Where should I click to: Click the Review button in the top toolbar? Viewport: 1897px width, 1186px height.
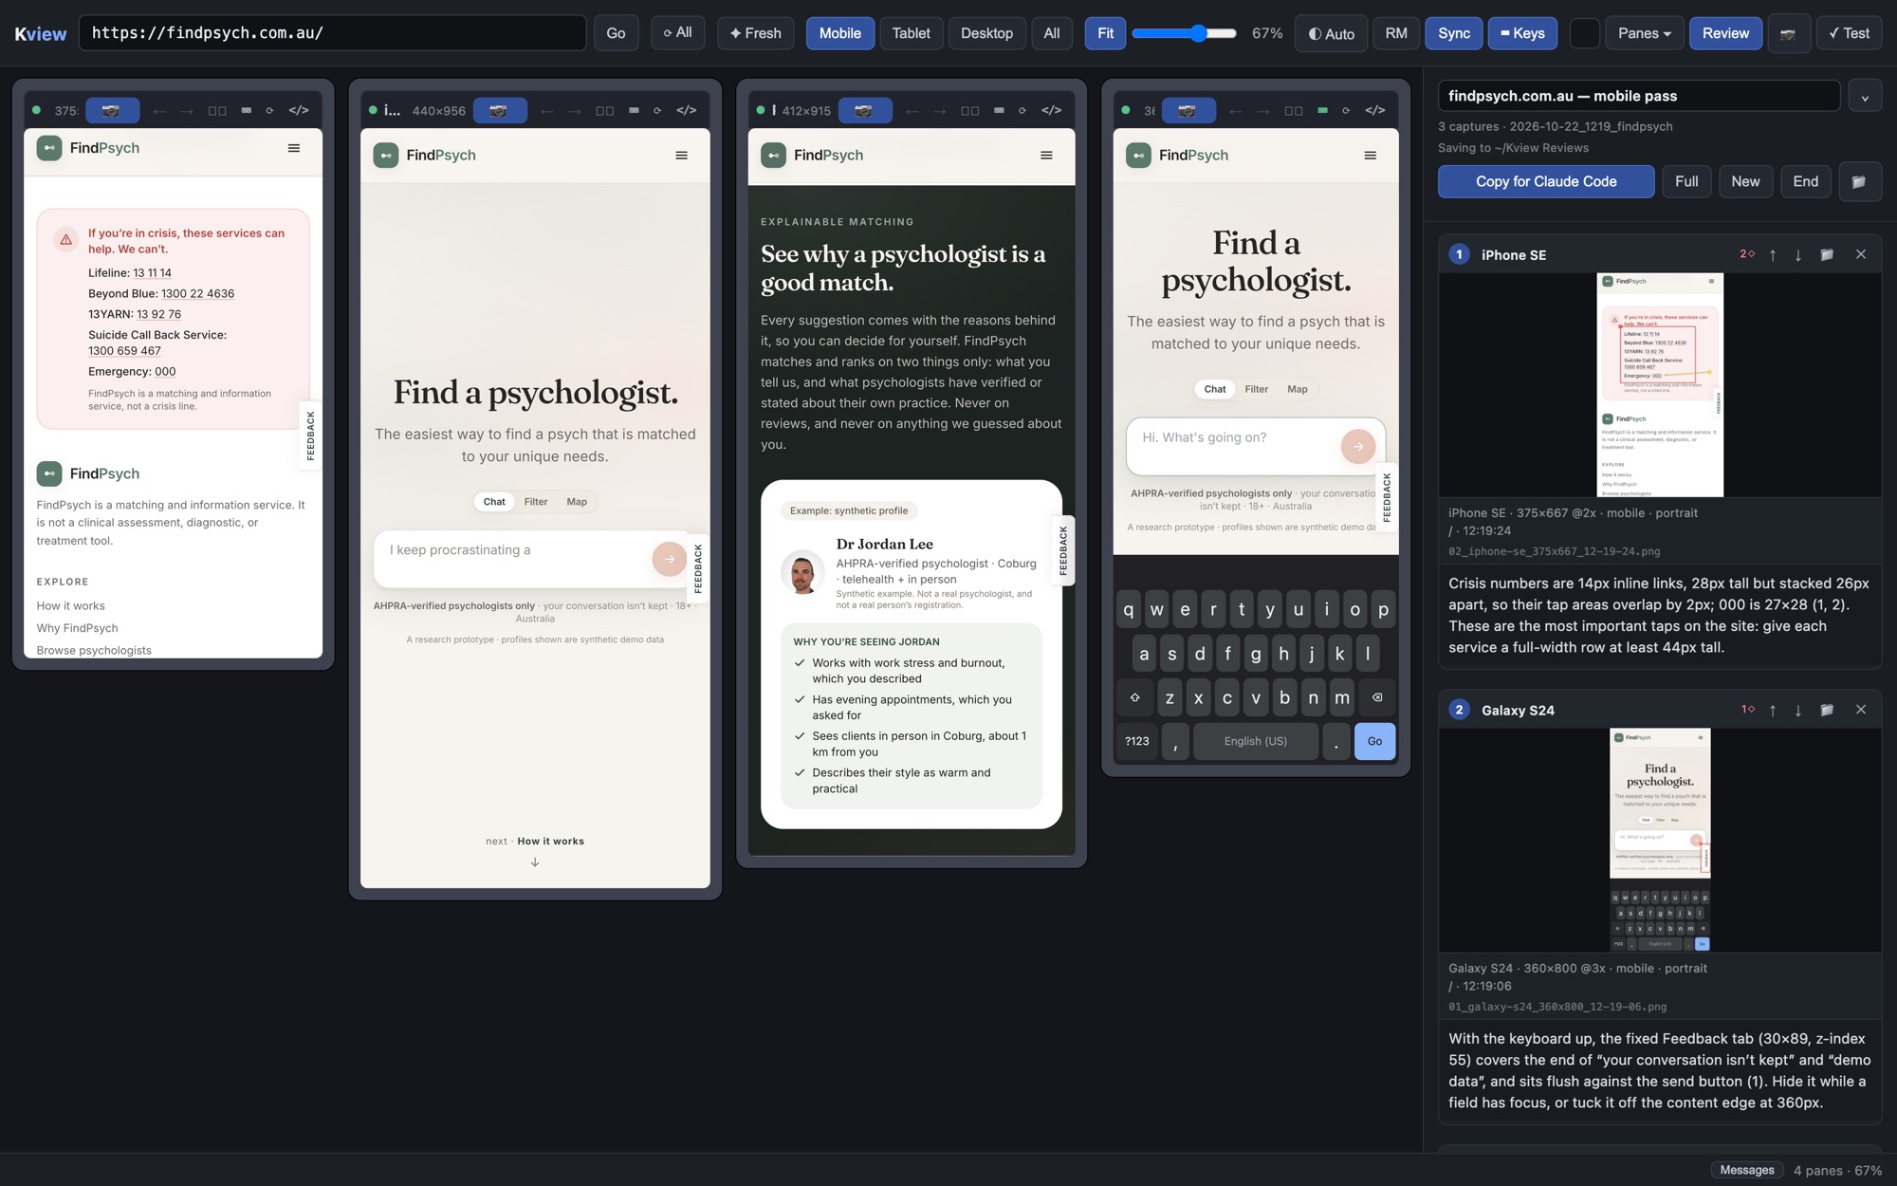1725,33
